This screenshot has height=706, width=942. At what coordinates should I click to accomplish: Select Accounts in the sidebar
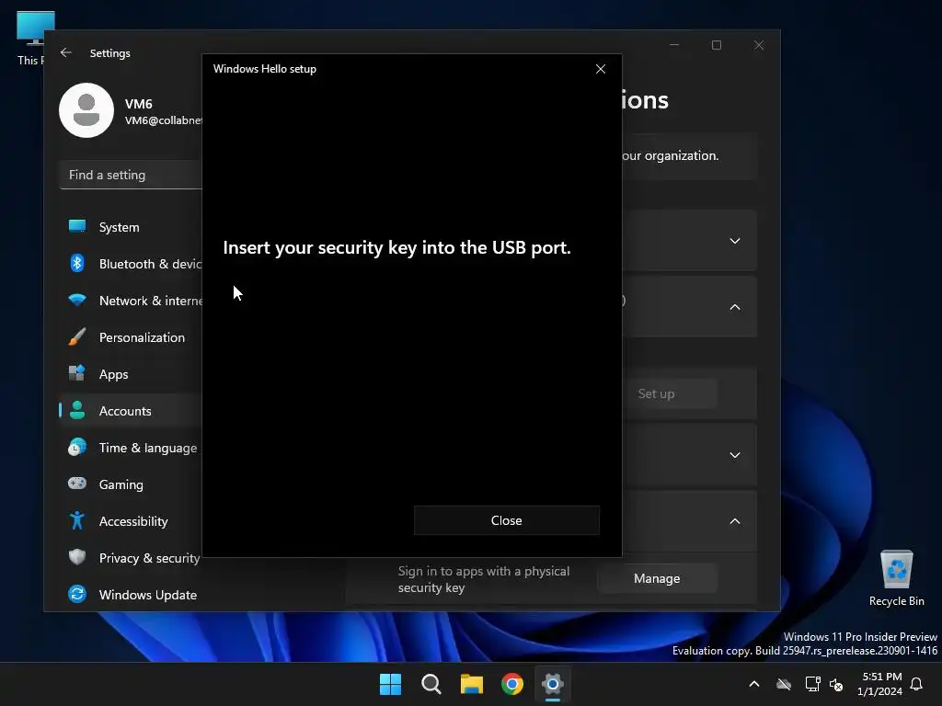coord(131,411)
